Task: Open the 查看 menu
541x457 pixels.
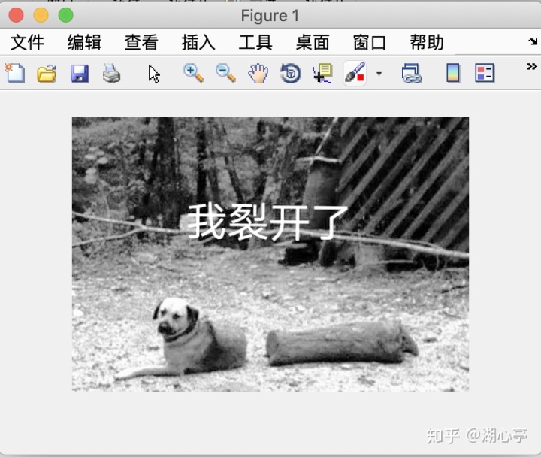Action: [141, 42]
